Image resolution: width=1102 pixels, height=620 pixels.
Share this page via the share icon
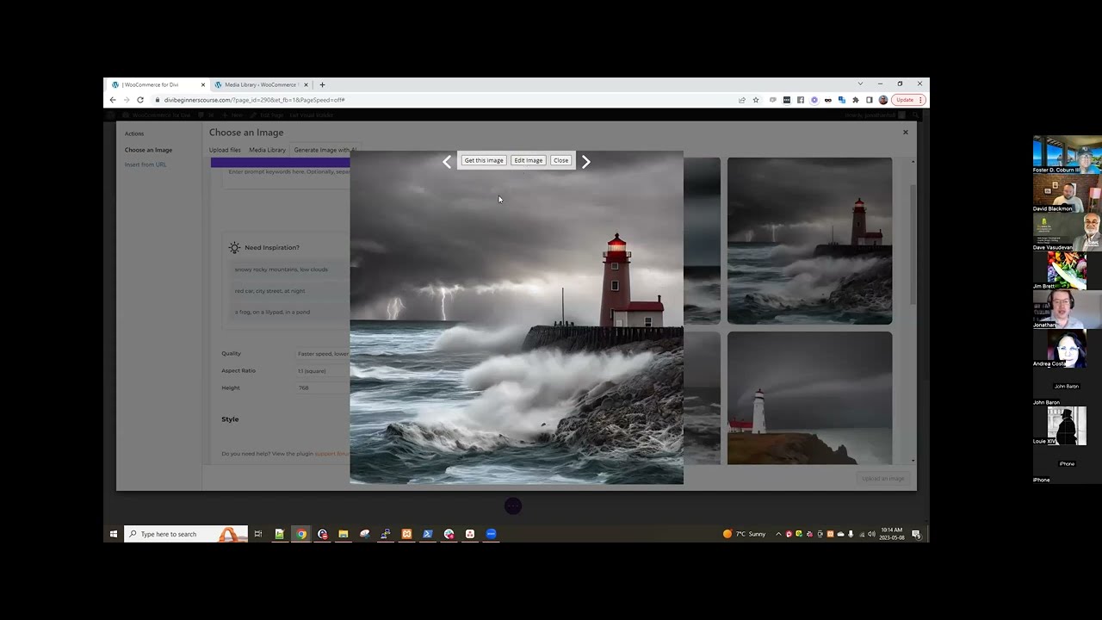741,100
